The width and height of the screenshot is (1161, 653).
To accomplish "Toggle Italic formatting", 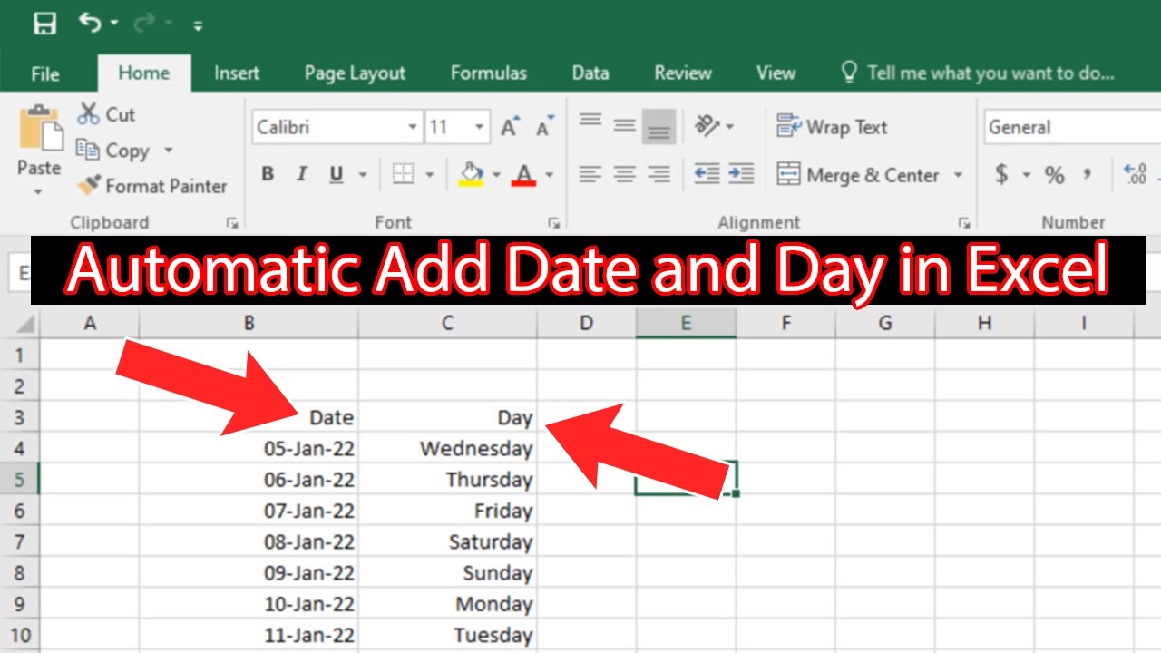I will click(x=302, y=174).
